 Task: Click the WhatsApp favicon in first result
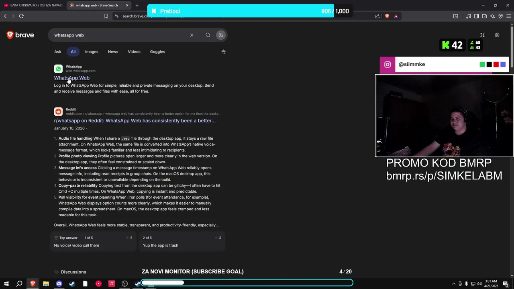pos(58,69)
